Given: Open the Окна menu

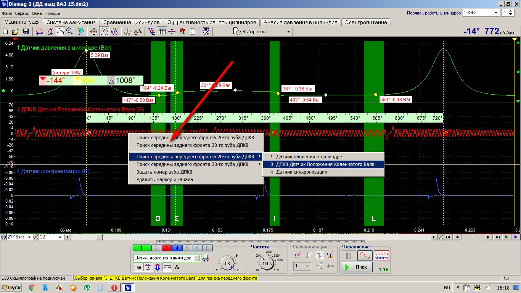Looking at the screenshot, I should pos(37,13).
